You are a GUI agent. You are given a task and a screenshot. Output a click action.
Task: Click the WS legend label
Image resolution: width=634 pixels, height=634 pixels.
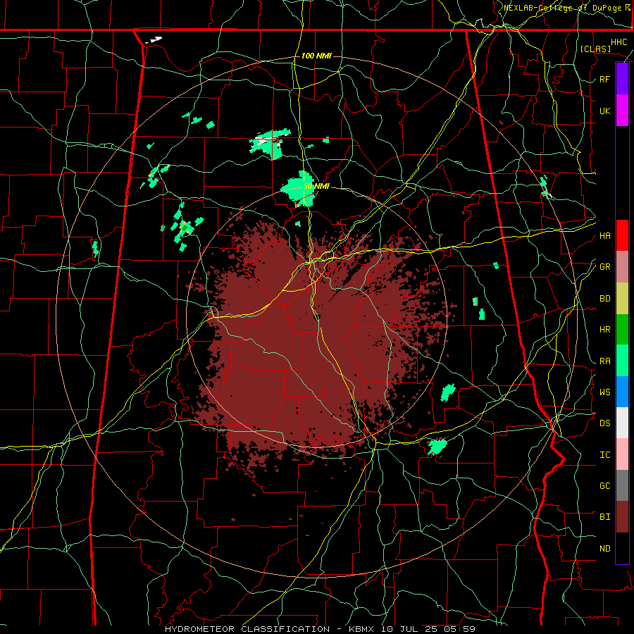[x=604, y=392]
